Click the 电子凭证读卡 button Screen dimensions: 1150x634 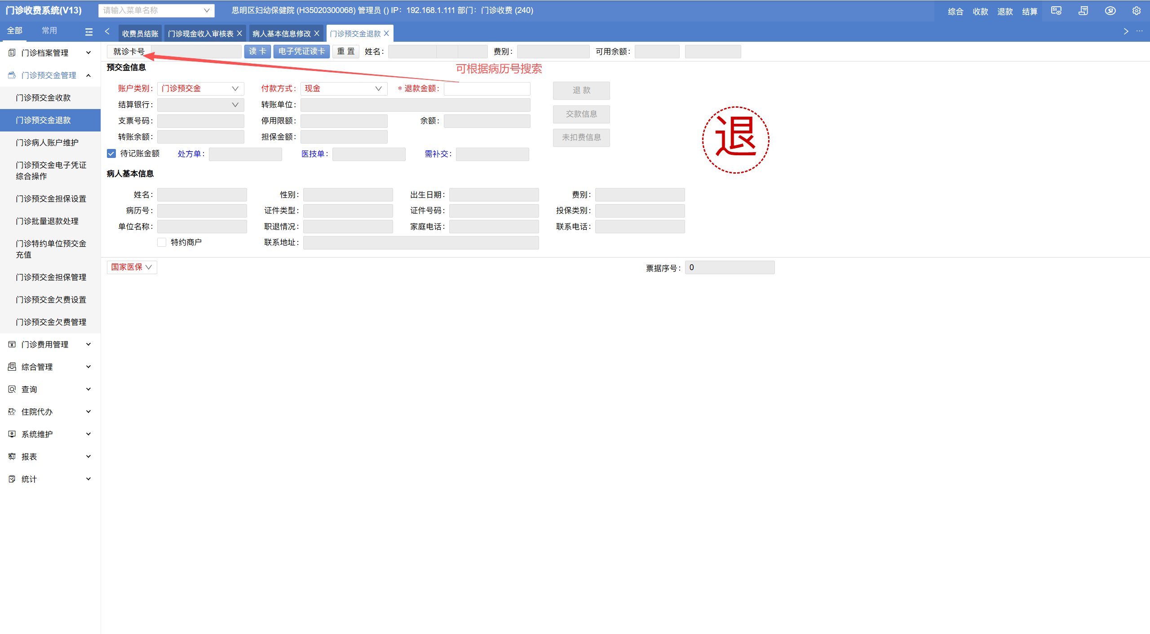301,52
